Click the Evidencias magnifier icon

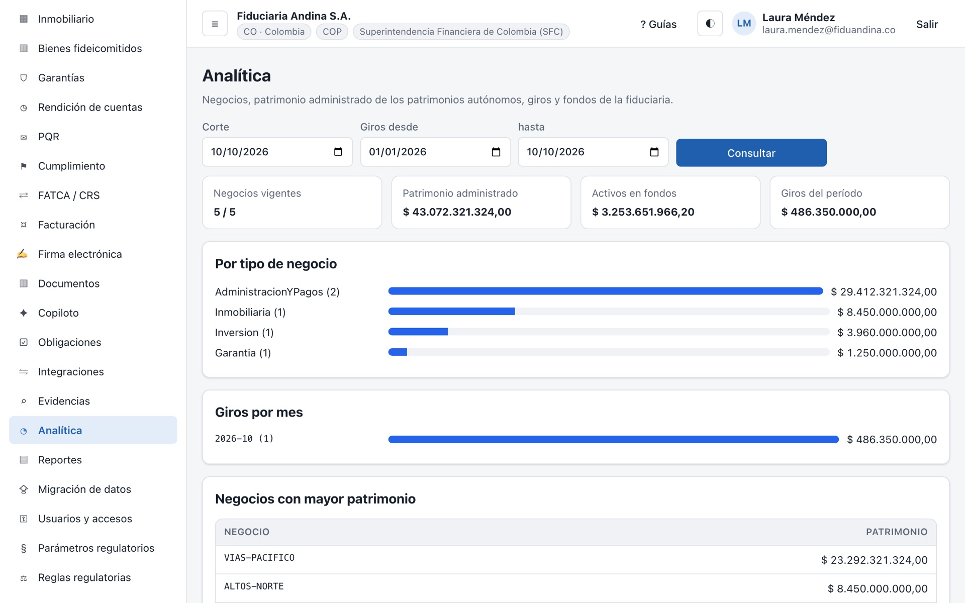click(x=24, y=401)
